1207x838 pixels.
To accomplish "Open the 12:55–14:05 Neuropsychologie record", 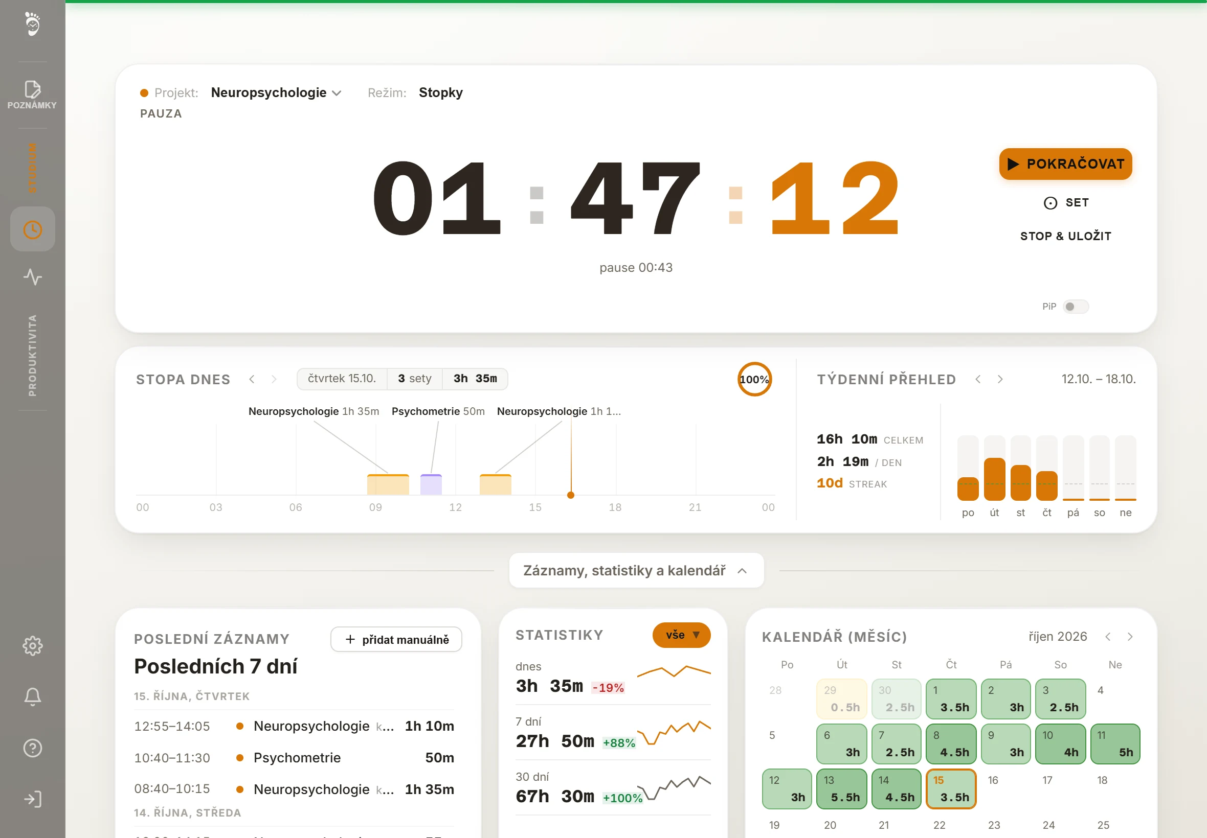I will click(x=294, y=726).
